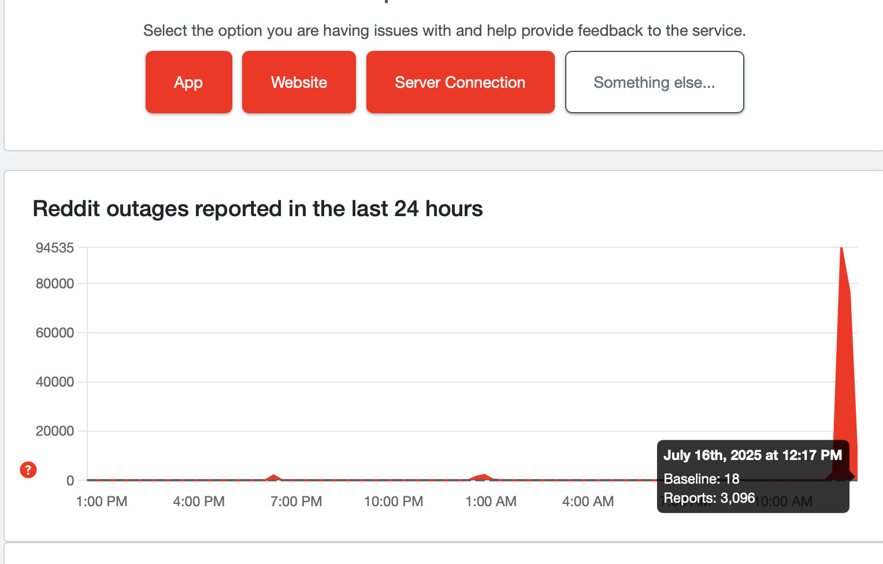Select the Website issue option
Screen dimensions: 883x564
click(x=299, y=82)
